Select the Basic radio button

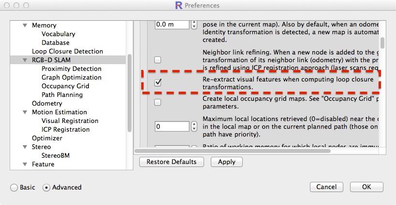(x=14, y=187)
